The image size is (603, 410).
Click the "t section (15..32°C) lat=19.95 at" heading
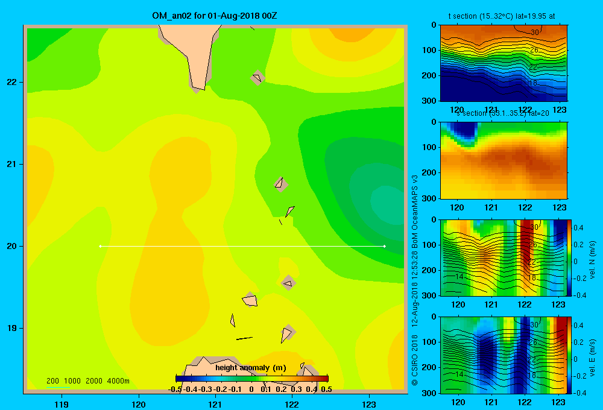point(502,16)
